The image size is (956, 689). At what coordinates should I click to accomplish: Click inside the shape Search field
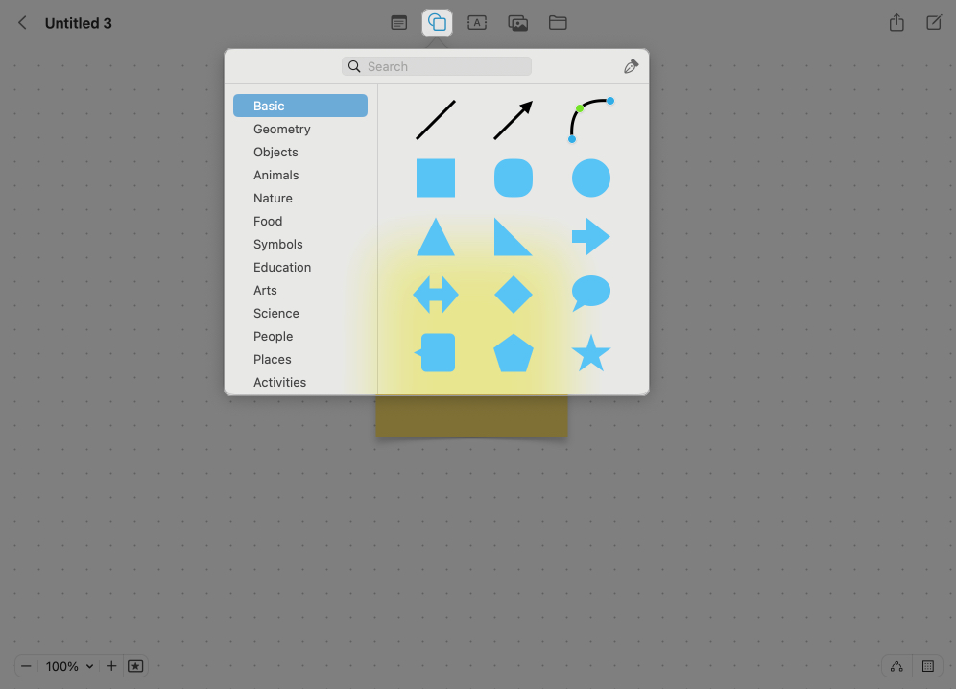[436, 65]
